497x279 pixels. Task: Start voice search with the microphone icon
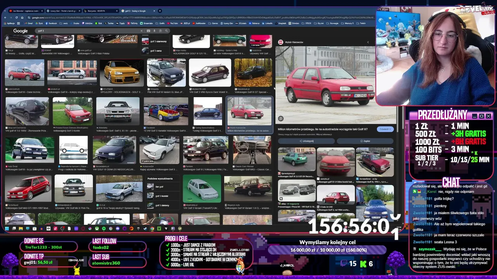pyautogui.click(x=154, y=31)
